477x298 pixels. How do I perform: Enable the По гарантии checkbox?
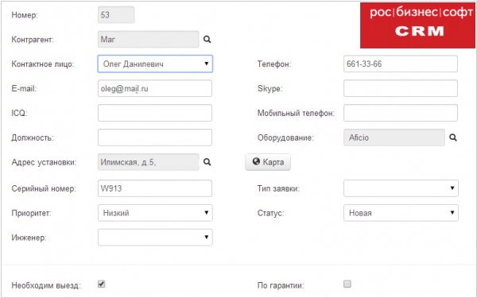tap(347, 284)
